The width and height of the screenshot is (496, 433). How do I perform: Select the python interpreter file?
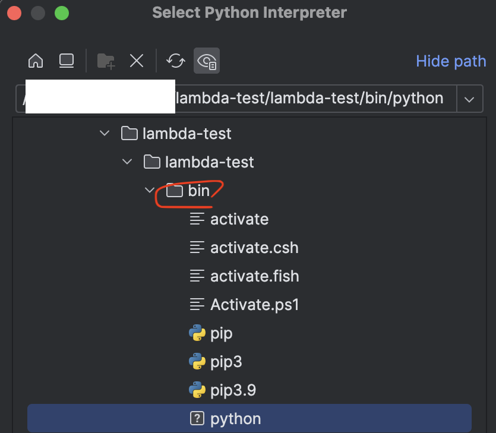tap(235, 419)
